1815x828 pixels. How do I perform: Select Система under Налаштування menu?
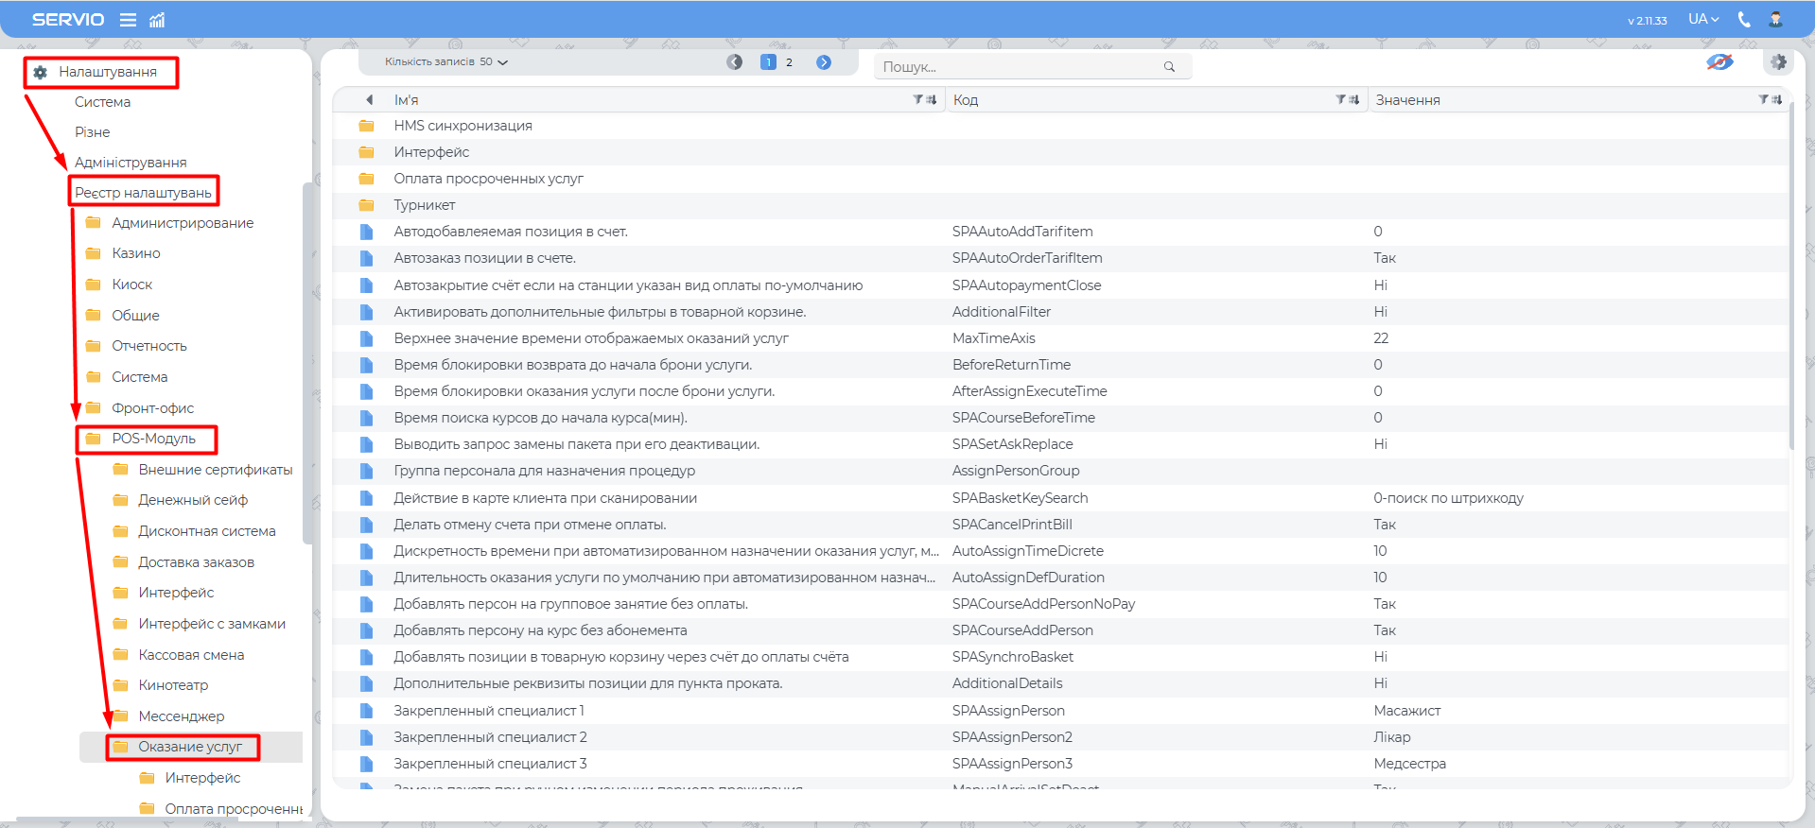(x=102, y=102)
